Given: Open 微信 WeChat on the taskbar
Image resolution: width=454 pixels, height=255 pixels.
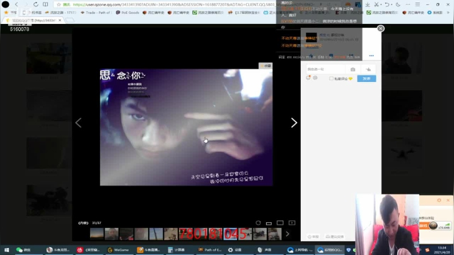Looking at the screenshot, I should point(23,250).
